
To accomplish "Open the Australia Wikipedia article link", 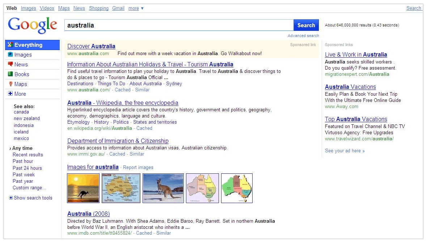I will pyautogui.click(x=123, y=103).
